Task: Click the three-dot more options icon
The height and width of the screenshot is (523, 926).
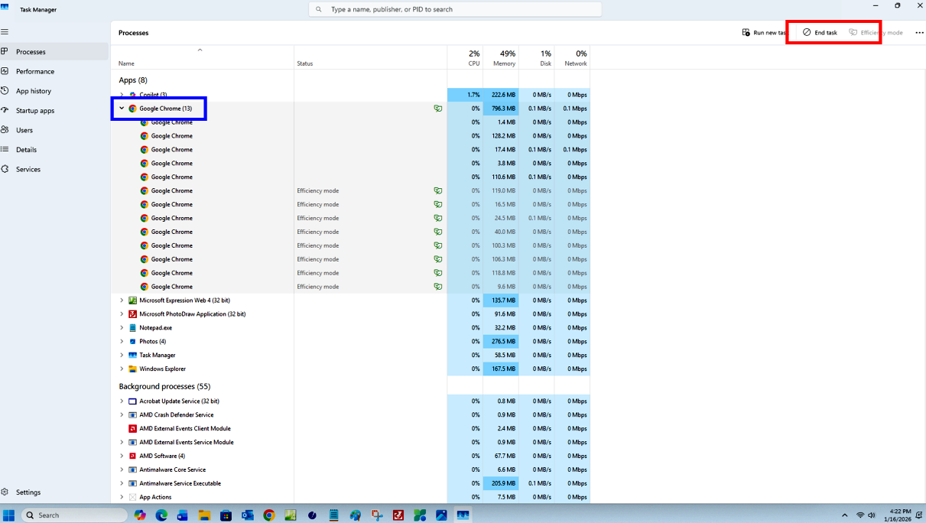Action: (x=919, y=33)
